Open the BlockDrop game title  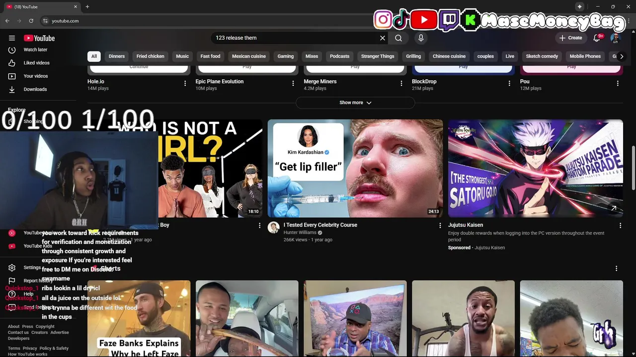click(424, 81)
